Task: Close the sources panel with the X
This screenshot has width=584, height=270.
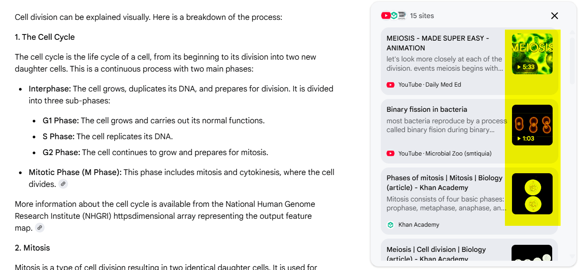Action: click(x=554, y=16)
